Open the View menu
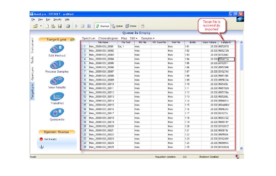The width and height of the screenshot is (276, 176). 40,20
